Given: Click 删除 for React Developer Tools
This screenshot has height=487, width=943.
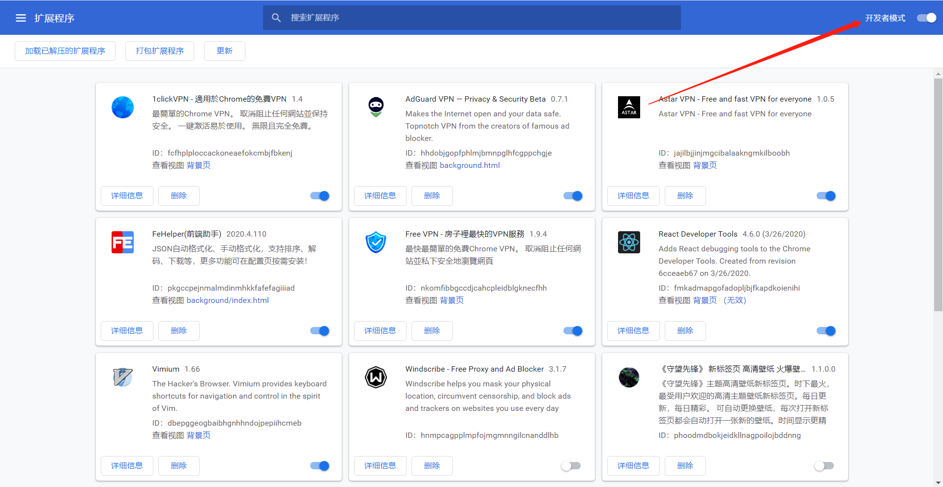Looking at the screenshot, I should 685,331.
